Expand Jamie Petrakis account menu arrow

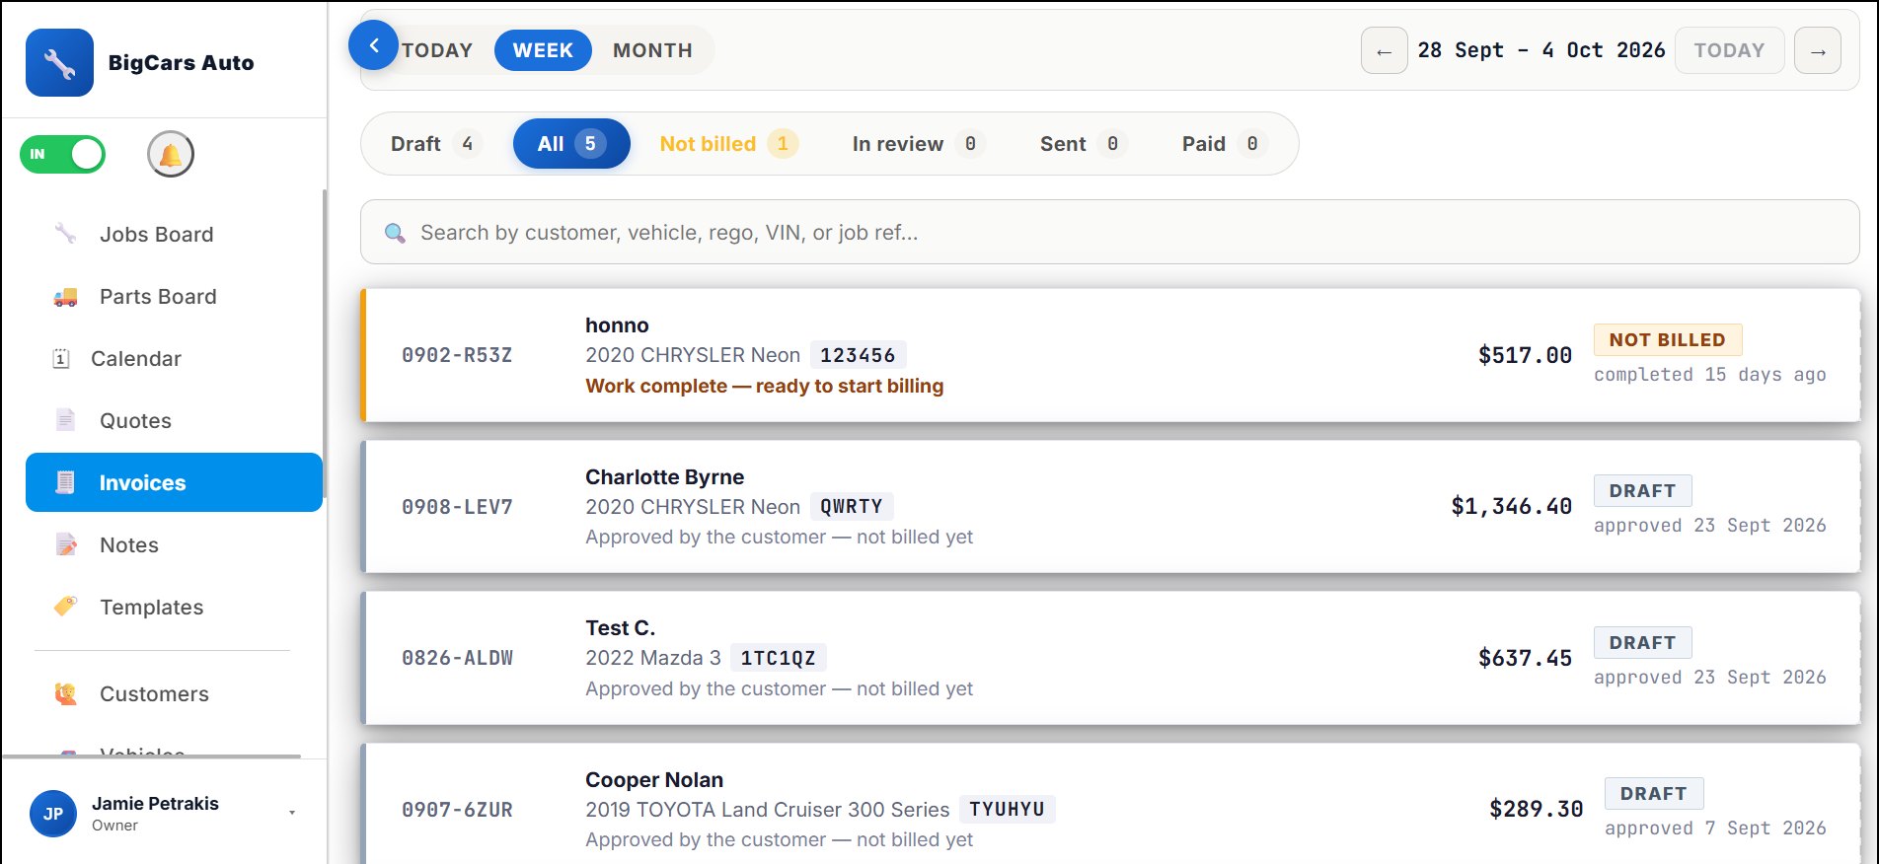point(292,813)
